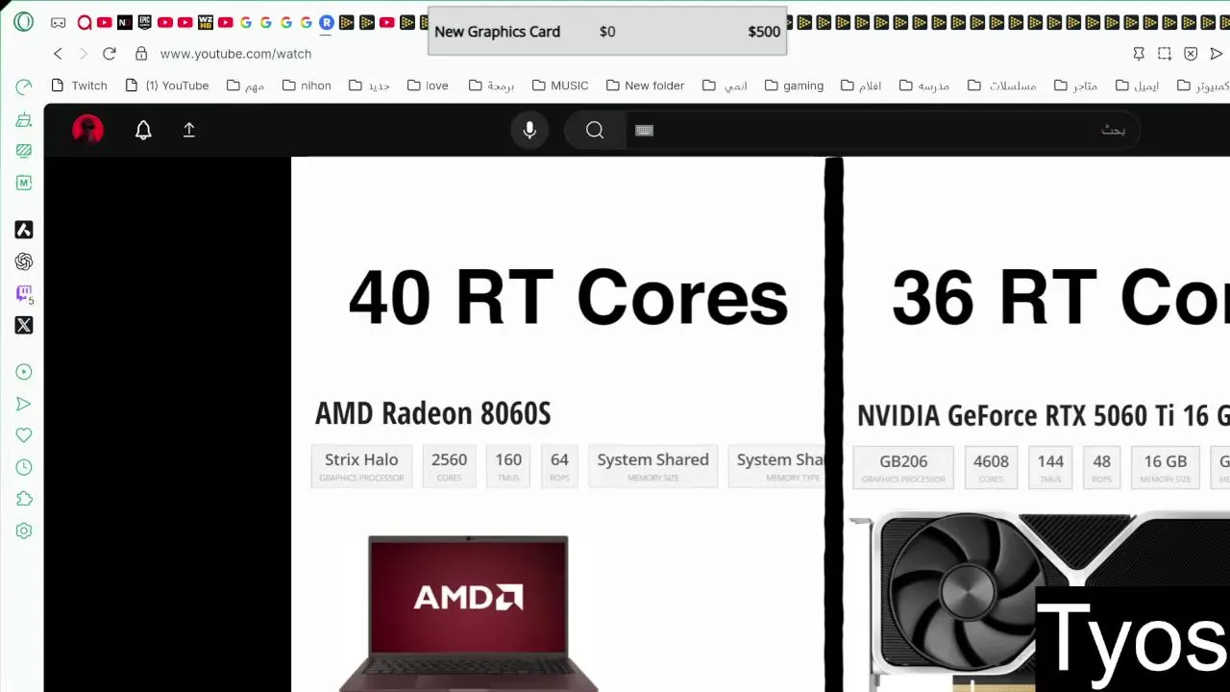Expand the افلام bookmarks folder
This screenshot has height=692, width=1230.
click(861, 86)
